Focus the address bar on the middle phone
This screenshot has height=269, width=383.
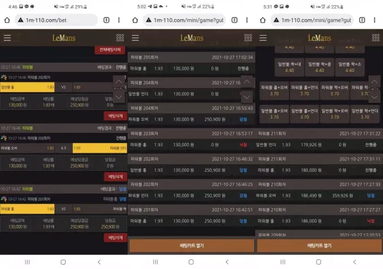(x=184, y=20)
